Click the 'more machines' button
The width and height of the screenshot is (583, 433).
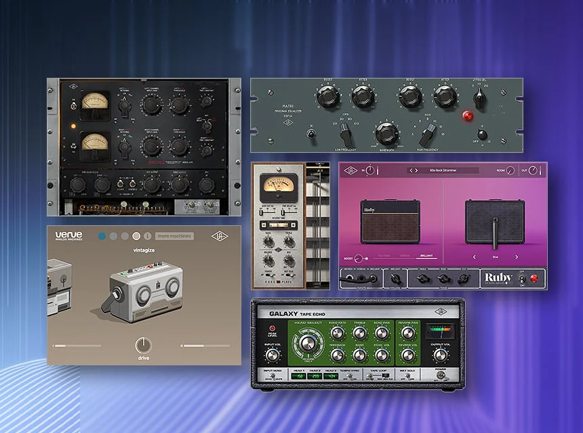click(174, 236)
